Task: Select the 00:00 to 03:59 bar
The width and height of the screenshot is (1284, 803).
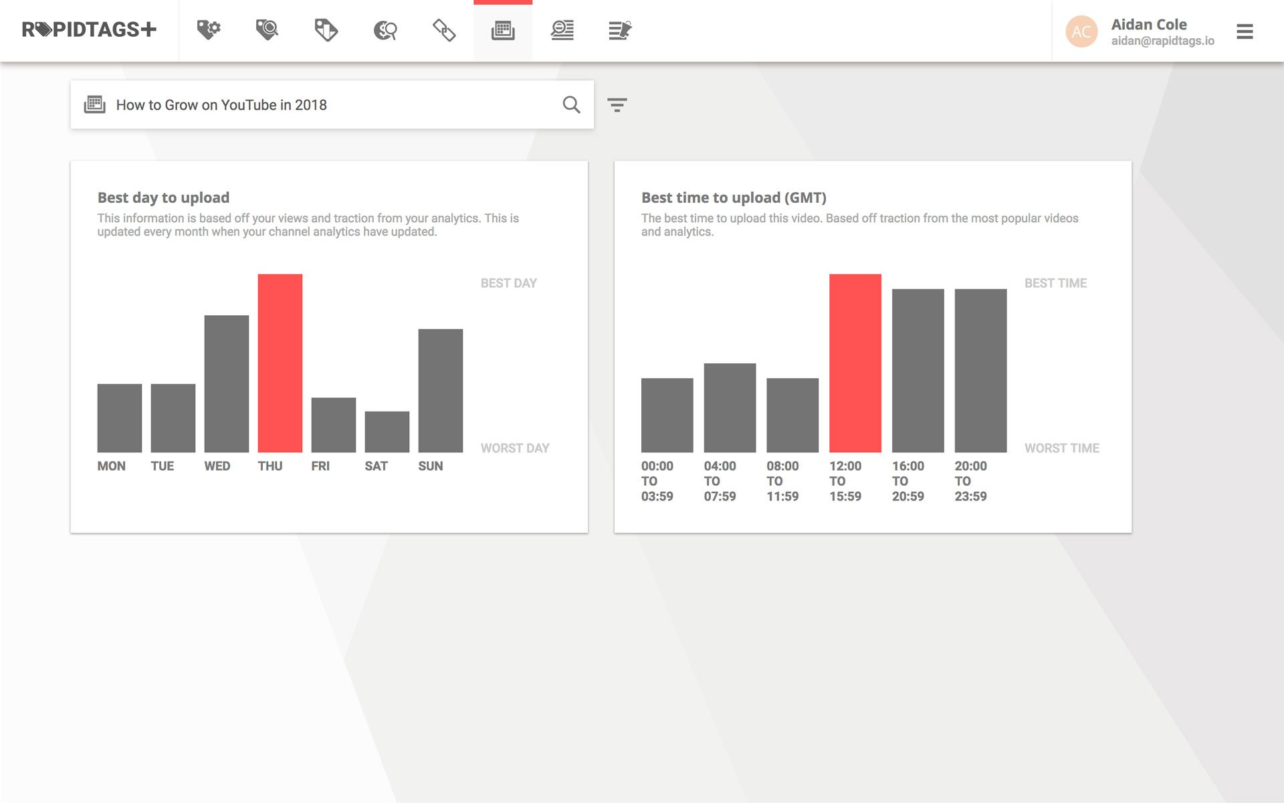Action: coord(667,415)
